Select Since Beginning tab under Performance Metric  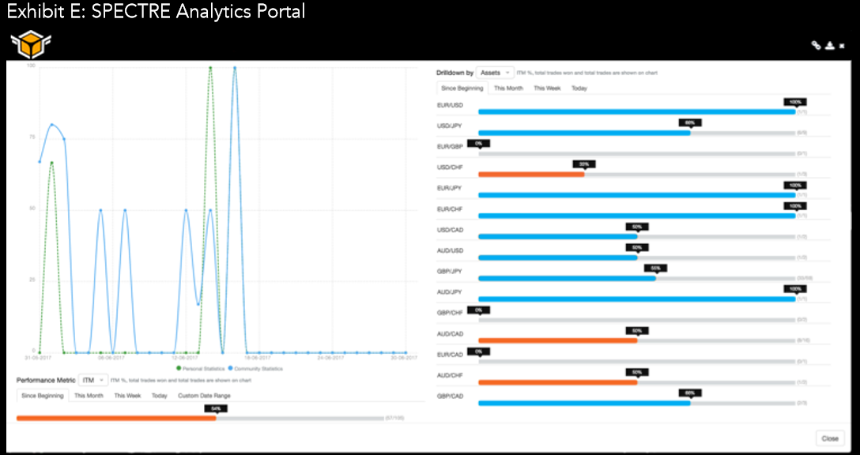click(42, 396)
